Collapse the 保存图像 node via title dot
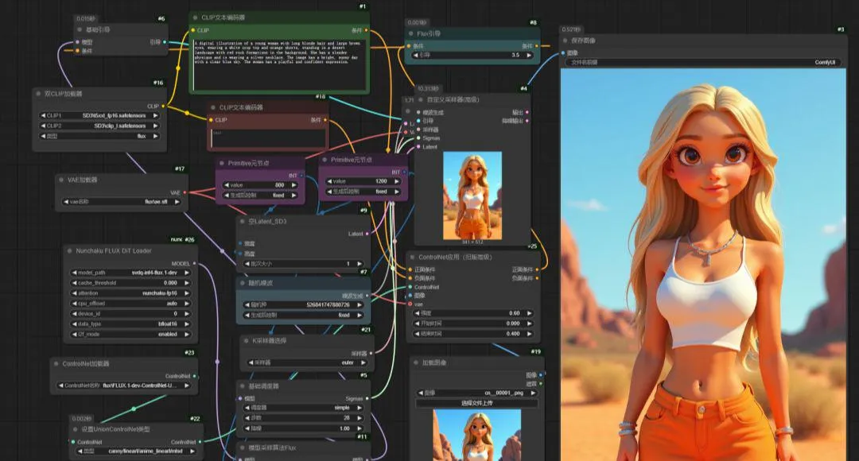This screenshot has height=461, width=859. pyautogui.click(x=565, y=41)
